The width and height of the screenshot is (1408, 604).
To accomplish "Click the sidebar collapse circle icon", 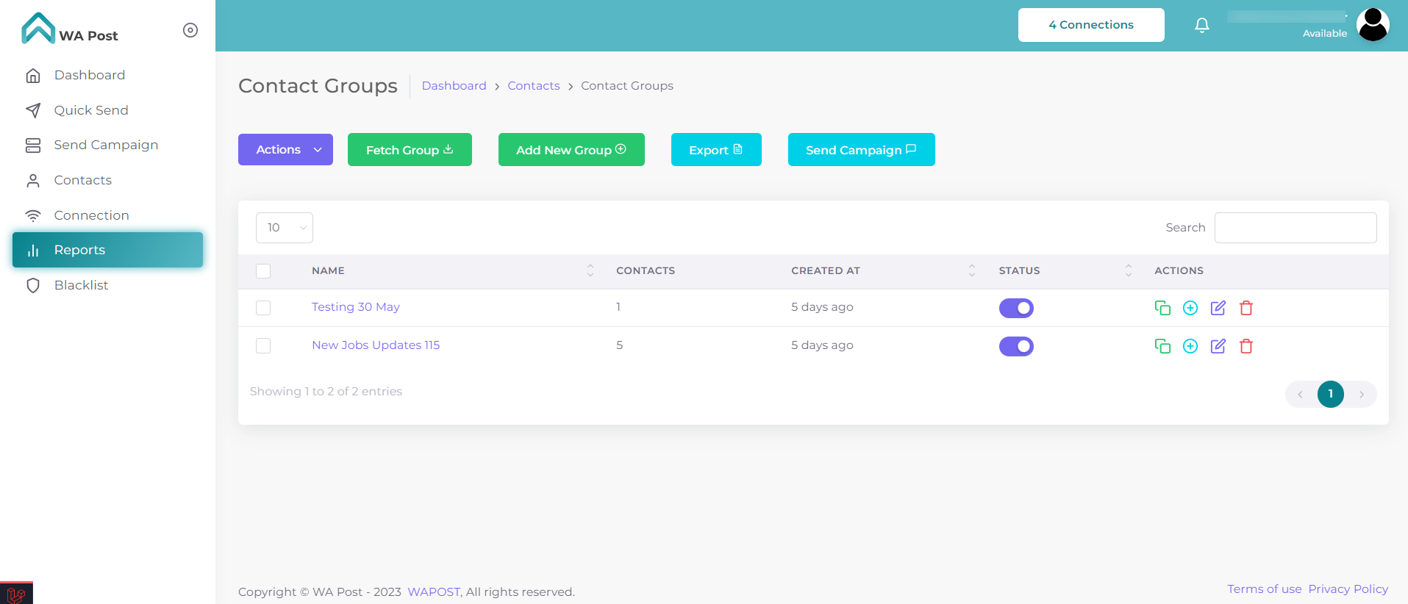I will [190, 30].
